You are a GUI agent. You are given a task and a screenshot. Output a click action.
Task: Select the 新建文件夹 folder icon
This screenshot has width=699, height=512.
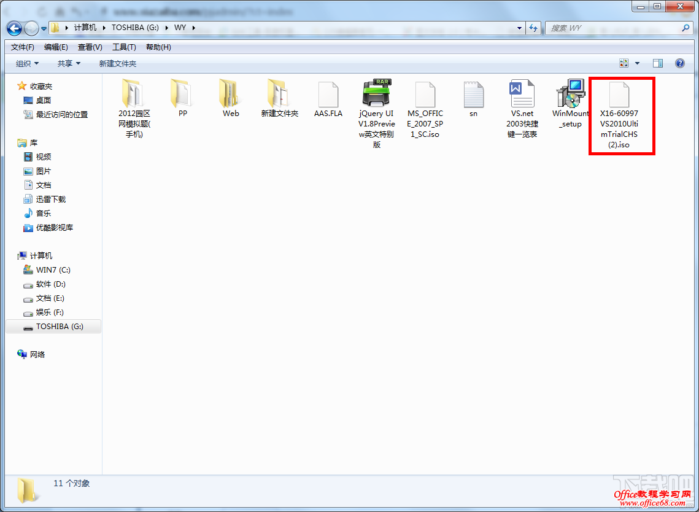[279, 93]
